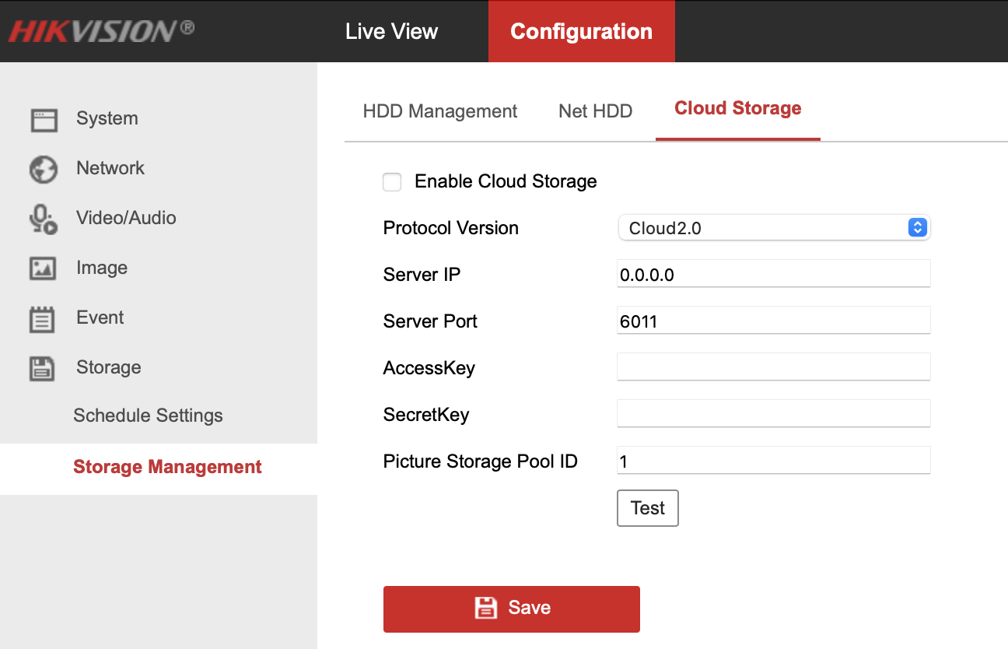Switch to the Live View tab

[391, 31]
